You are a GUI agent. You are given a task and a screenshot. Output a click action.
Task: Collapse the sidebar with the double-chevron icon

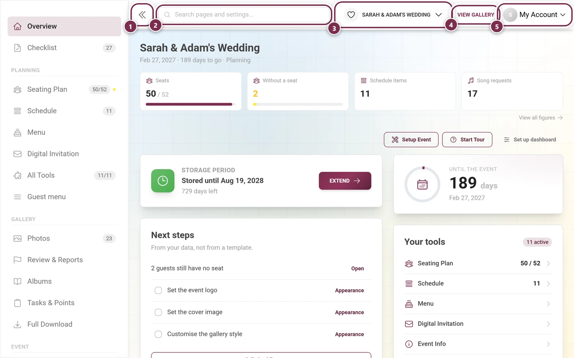[142, 15]
